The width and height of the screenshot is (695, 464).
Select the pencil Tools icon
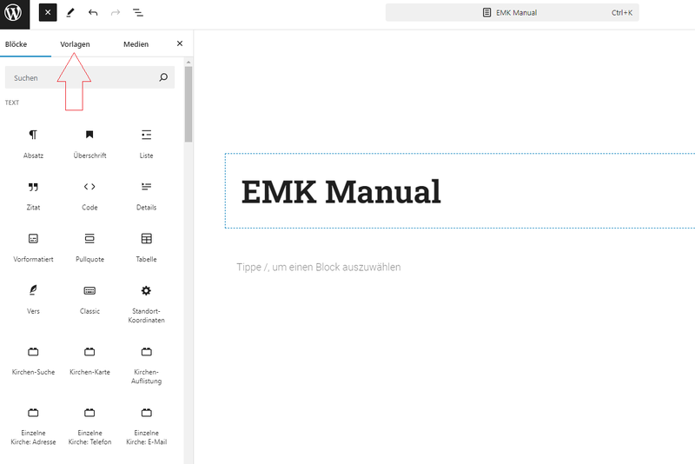(x=70, y=13)
